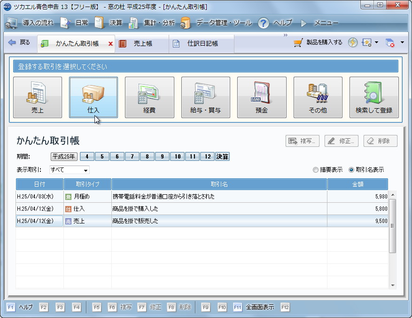
Task: Select the 仕入 purchase transaction button
Action: coord(93,97)
